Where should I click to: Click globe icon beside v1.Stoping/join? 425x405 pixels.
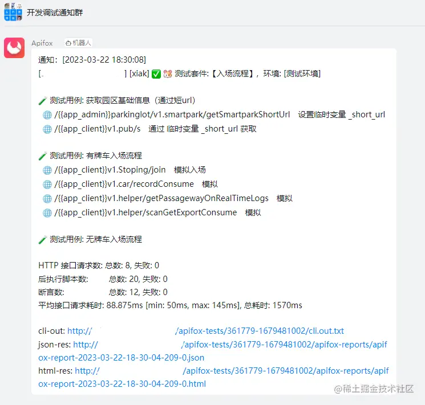tap(47, 170)
